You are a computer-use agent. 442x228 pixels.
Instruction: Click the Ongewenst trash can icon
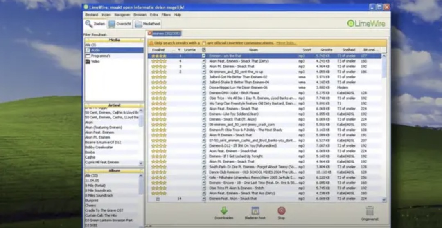(370, 211)
